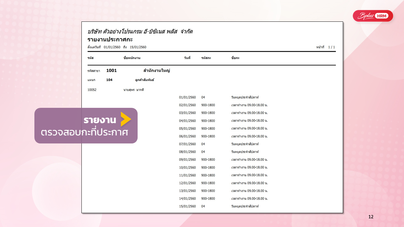404x227 pixels.
Task: Click shift code 900-1800 for 12/01/2560
Action: point(208,183)
